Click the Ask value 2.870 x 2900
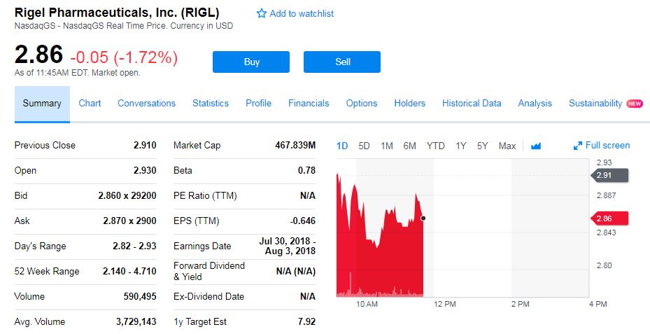Viewport: 650px width, 334px height. tap(129, 221)
